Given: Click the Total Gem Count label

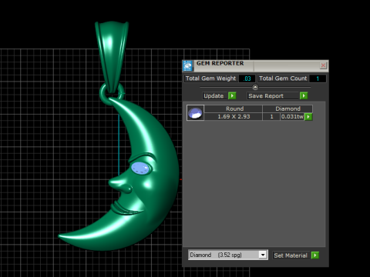Looking at the screenshot, I should [283, 78].
